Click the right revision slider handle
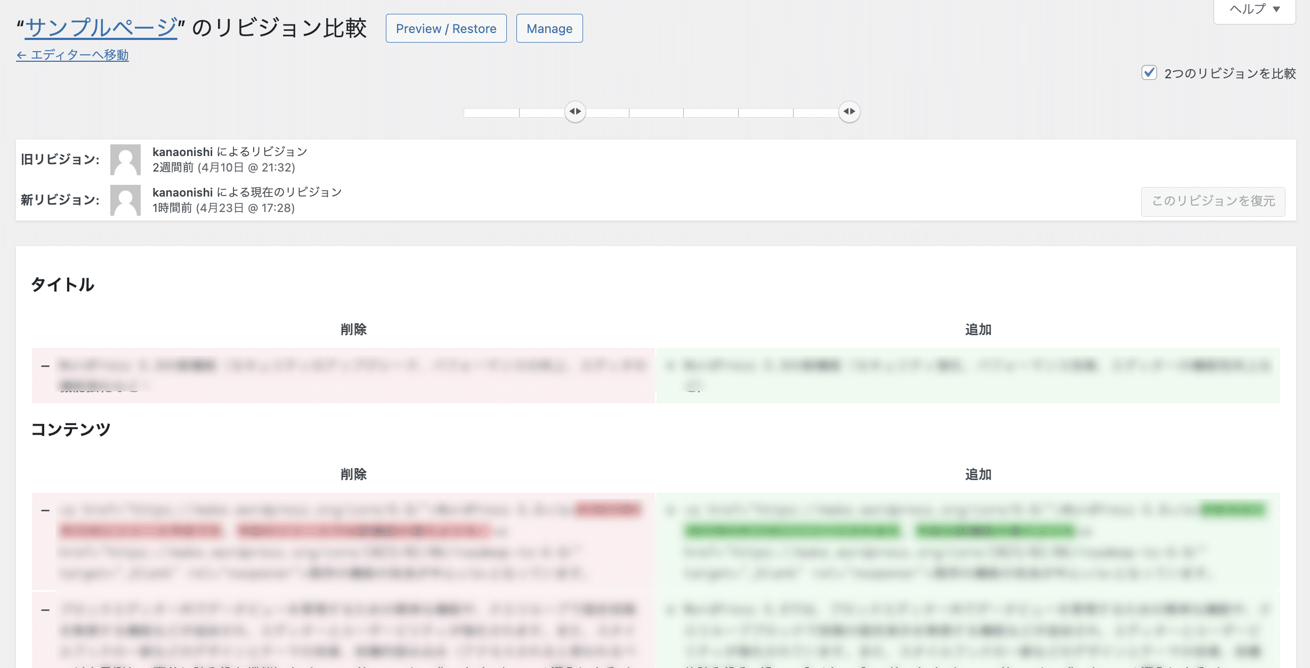This screenshot has width=1310, height=668. coord(849,112)
